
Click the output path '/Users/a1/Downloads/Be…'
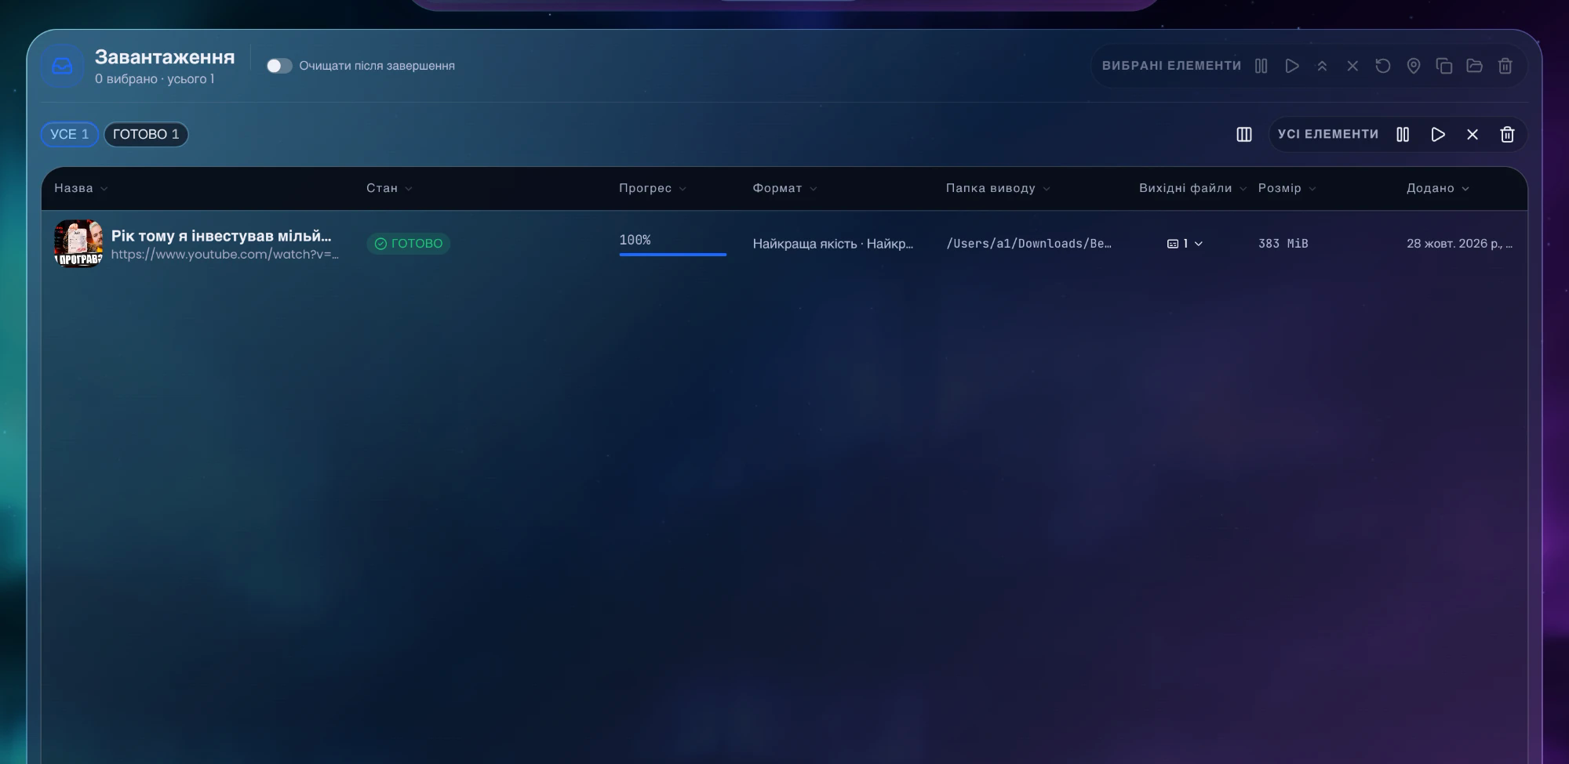[x=1029, y=244]
